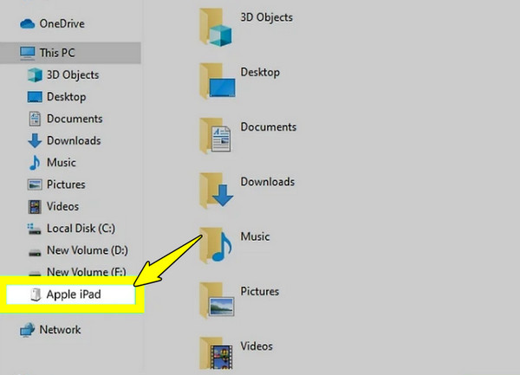Select Pictures folder name in main pane
This screenshot has height=375, width=520.
tap(260, 291)
